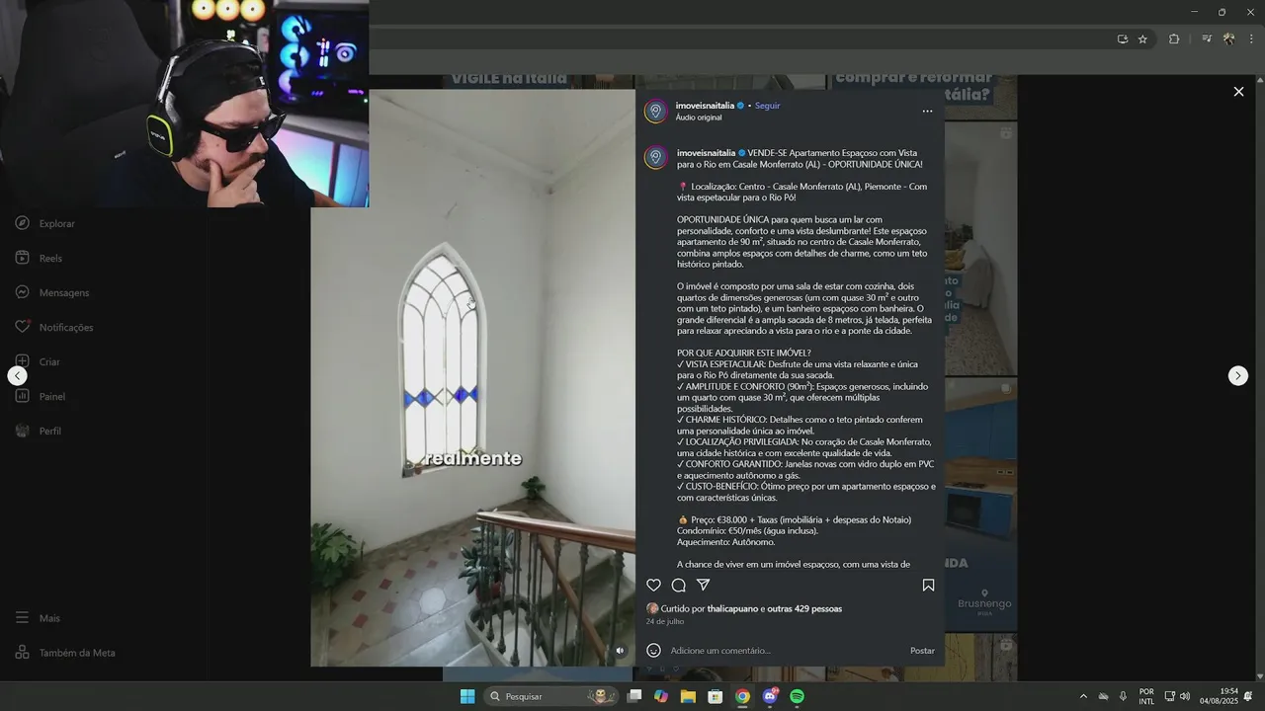Click the microphone tray icon

coord(1123,696)
